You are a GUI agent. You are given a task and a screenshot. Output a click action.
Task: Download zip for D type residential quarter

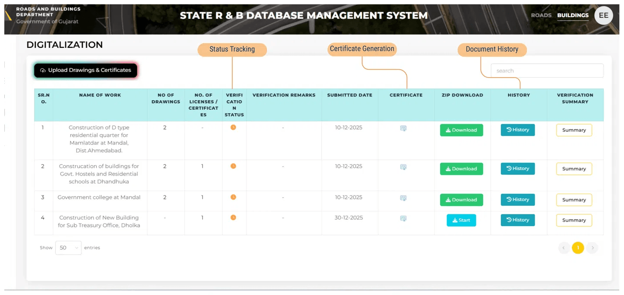coord(461,130)
